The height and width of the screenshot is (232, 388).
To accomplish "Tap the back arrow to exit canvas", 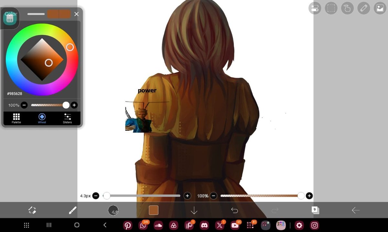I will pyautogui.click(x=356, y=210).
